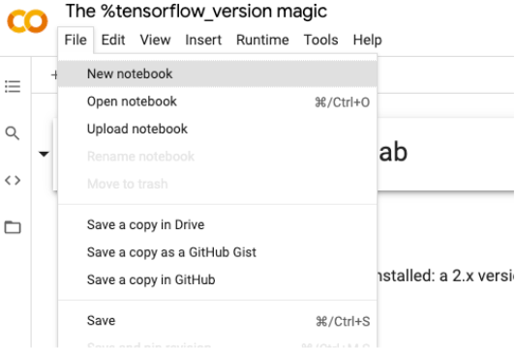Click Save in the File menu

coord(217,321)
